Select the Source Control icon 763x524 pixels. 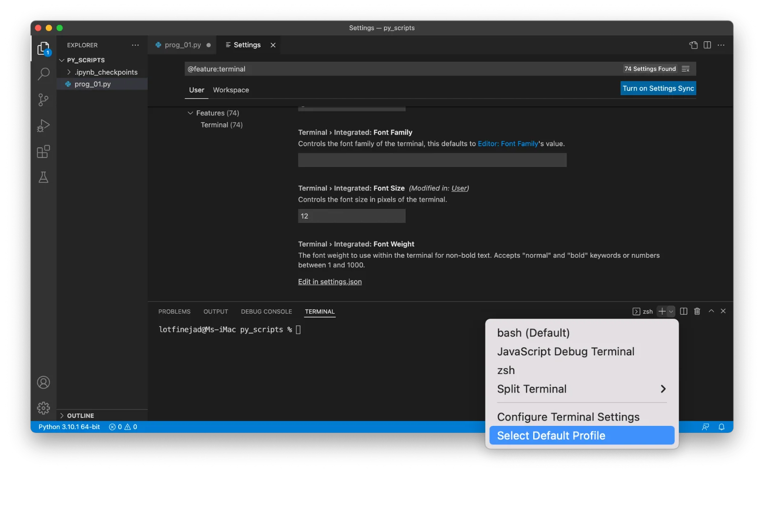click(x=43, y=100)
